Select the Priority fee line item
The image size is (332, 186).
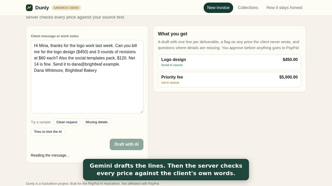(x=229, y=79)
